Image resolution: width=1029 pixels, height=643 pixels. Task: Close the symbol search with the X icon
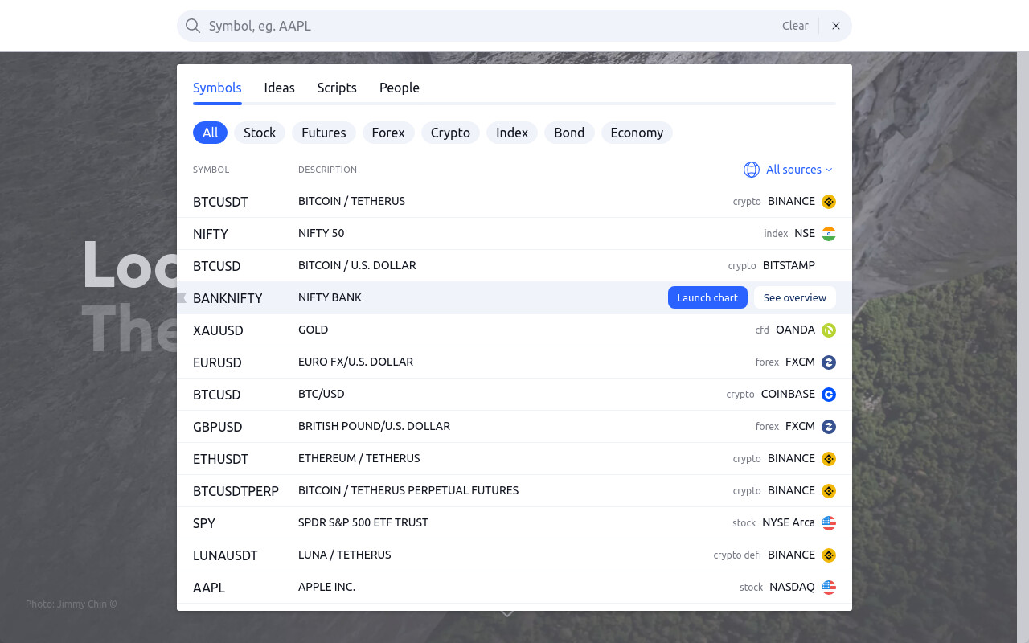click(836, 26)
